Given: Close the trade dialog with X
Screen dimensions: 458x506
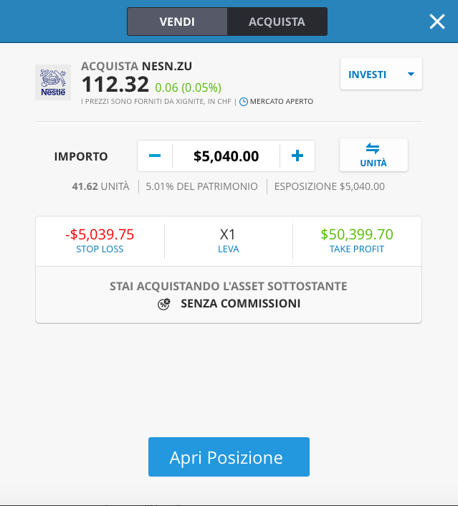Looking at the screenshot, I should pyautogui.click(x=437, y=22).
